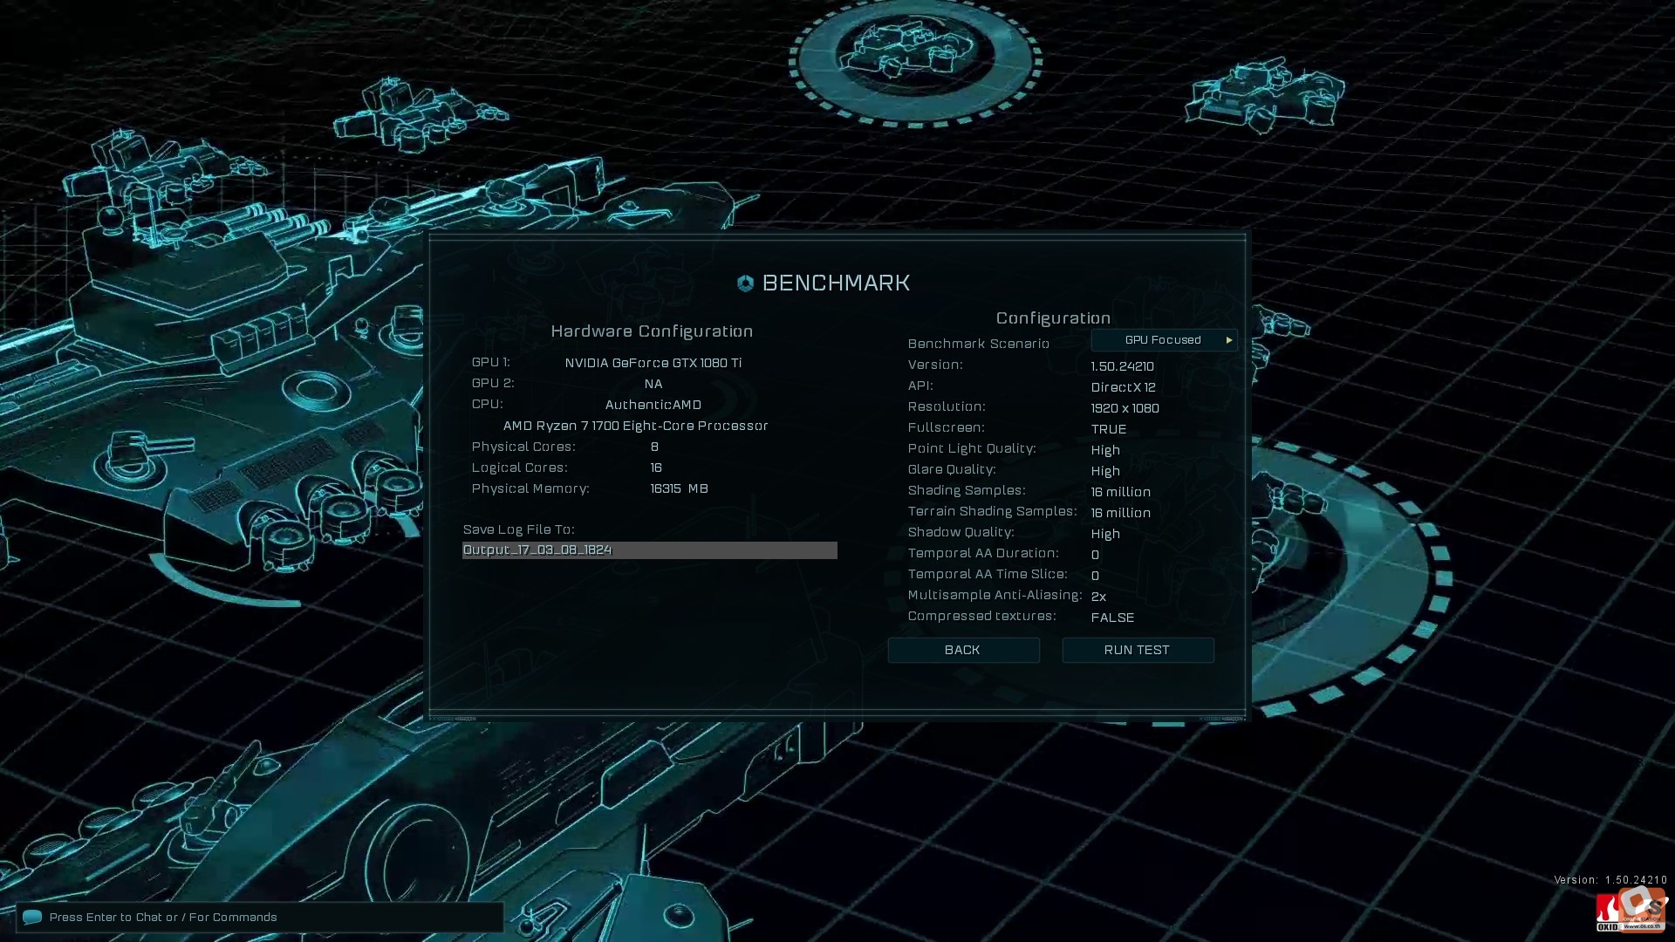Image resolution: width=1675 pixels, height=942 pixels.
Task: Click the Point Light Quality High value
Action: [1105, 450]
